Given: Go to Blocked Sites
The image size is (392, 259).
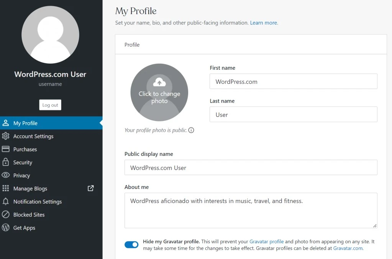Looking at the screenshot, I should 51,215.
